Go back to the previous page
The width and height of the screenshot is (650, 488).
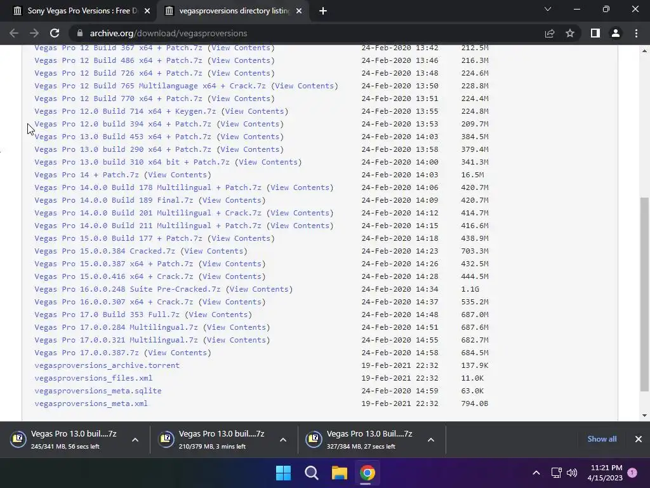click(14, 33)
